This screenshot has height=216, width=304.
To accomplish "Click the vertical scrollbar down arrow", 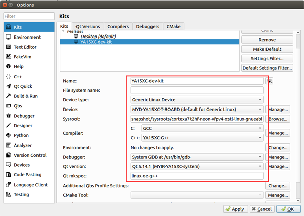I will coord(298,200).
